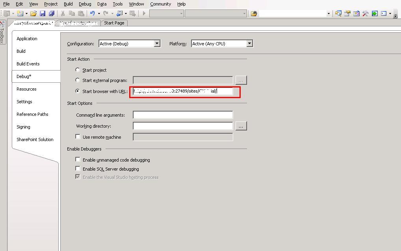
Task: Select the Start external program radio button
Action: point(78,80)
